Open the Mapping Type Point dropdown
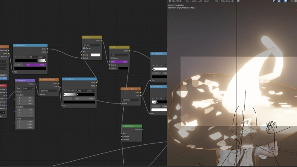The image size is (297, 167). 28,88
